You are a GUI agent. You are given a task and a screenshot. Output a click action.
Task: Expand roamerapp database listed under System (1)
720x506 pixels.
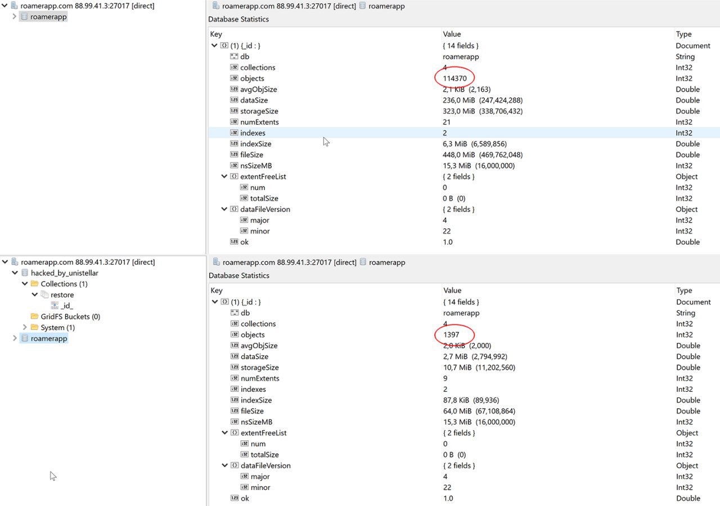[x=15, y=338]
